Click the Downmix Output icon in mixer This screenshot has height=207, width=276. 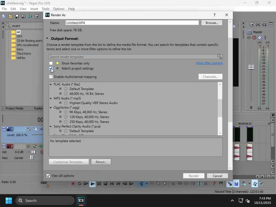(258, 25)
